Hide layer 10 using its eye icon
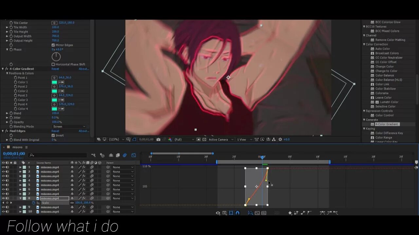 [x=3, y=211]
